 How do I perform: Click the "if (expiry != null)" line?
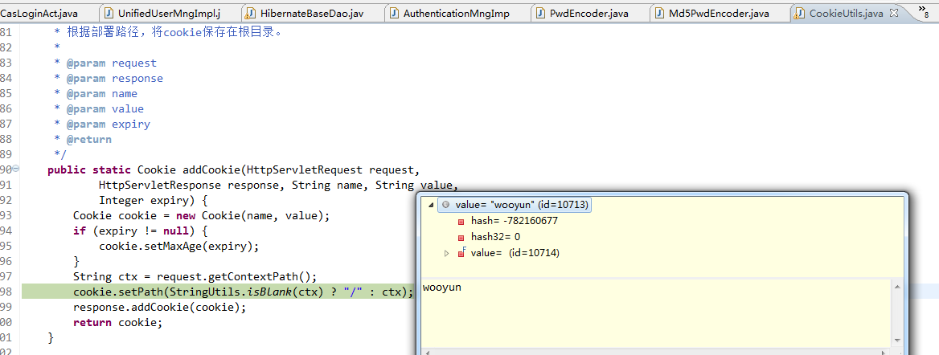(x=140, y=231)
